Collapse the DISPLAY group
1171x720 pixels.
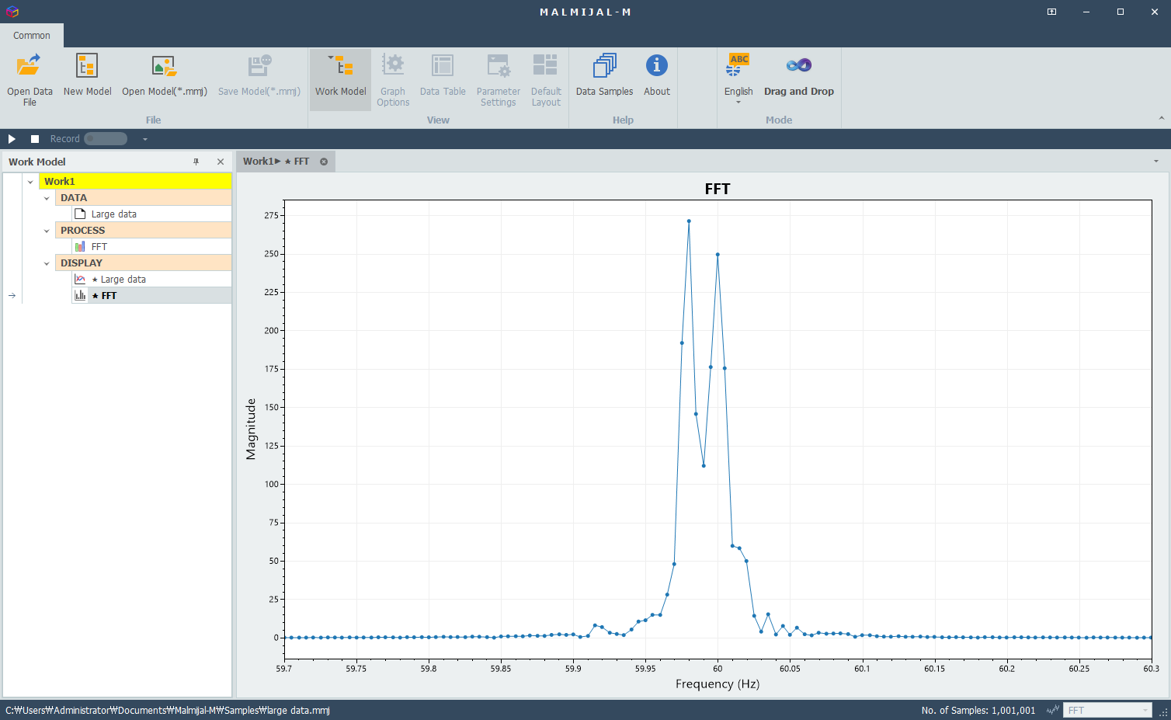(47, 263)
